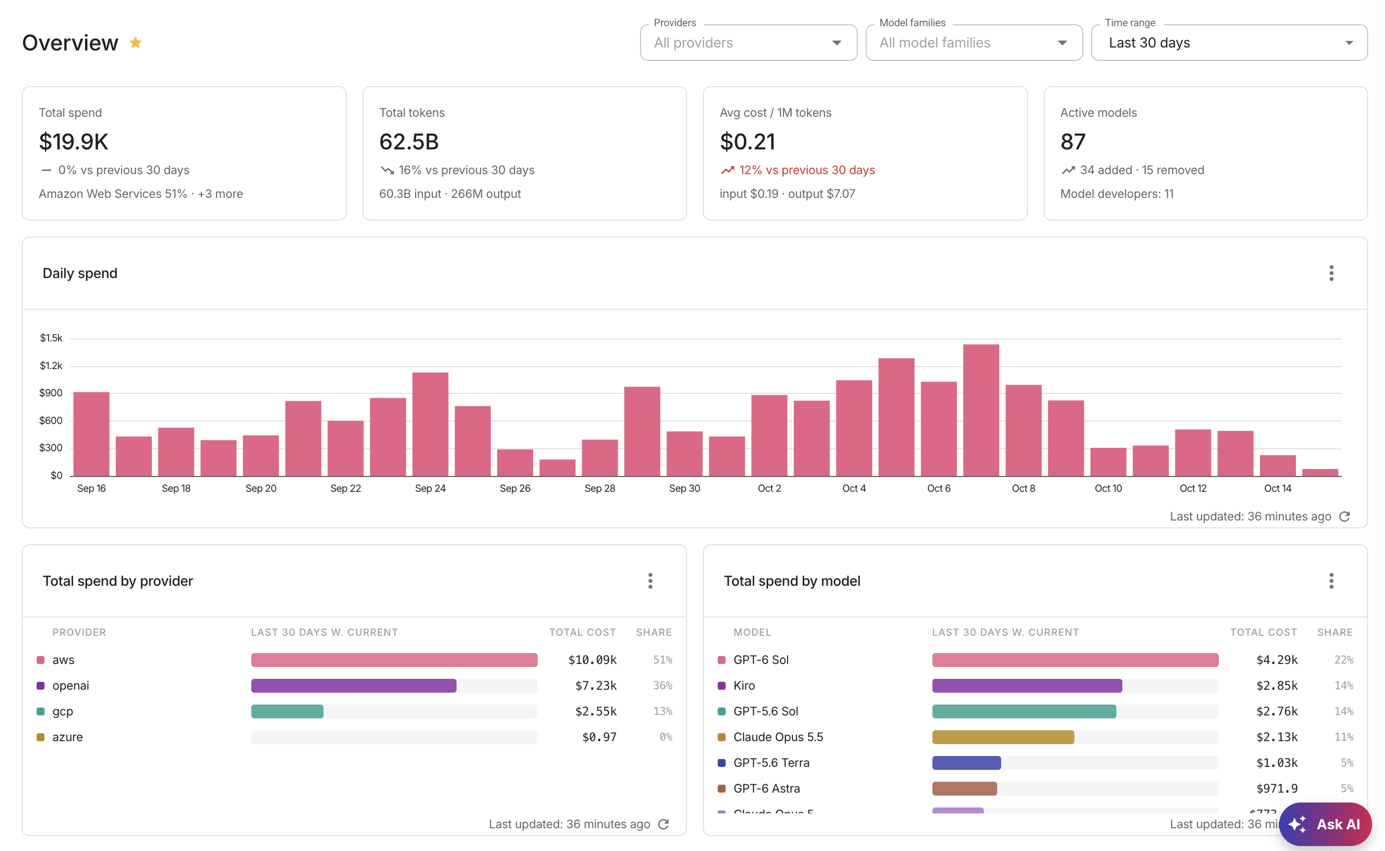
Task: Click the trend arrow icon under Active models
Action: pyautogui.click(x=1068, y=170)
